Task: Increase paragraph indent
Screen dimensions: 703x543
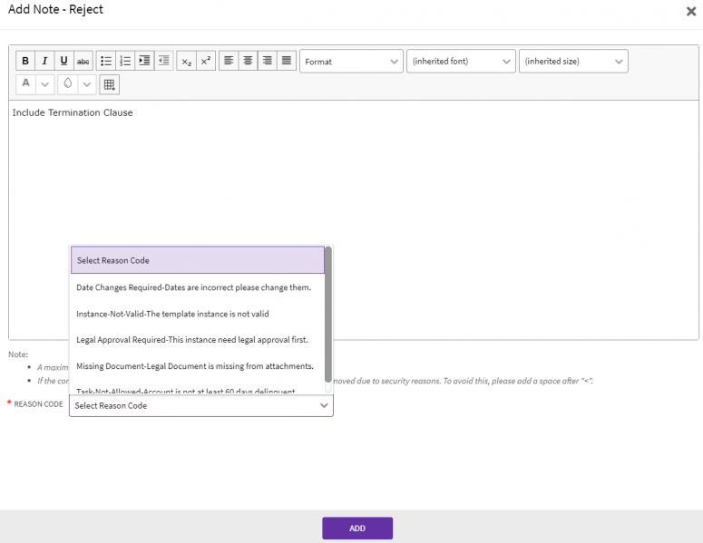Action: click(x=144, y=62)
